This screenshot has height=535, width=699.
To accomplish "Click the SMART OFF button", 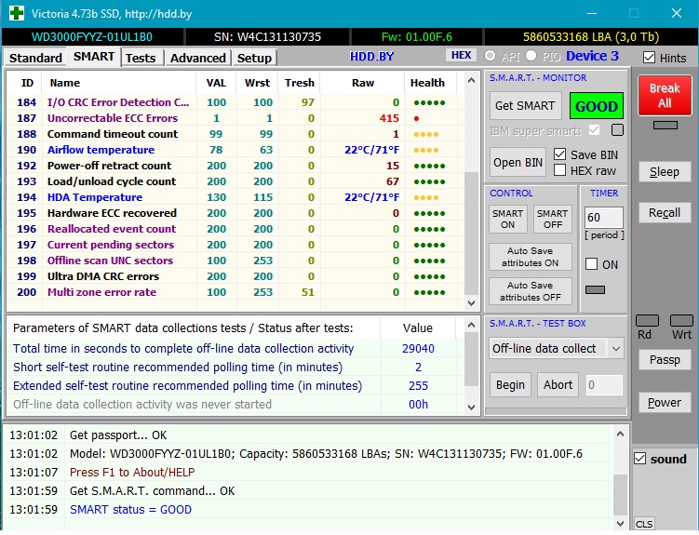I will point(552,219).
